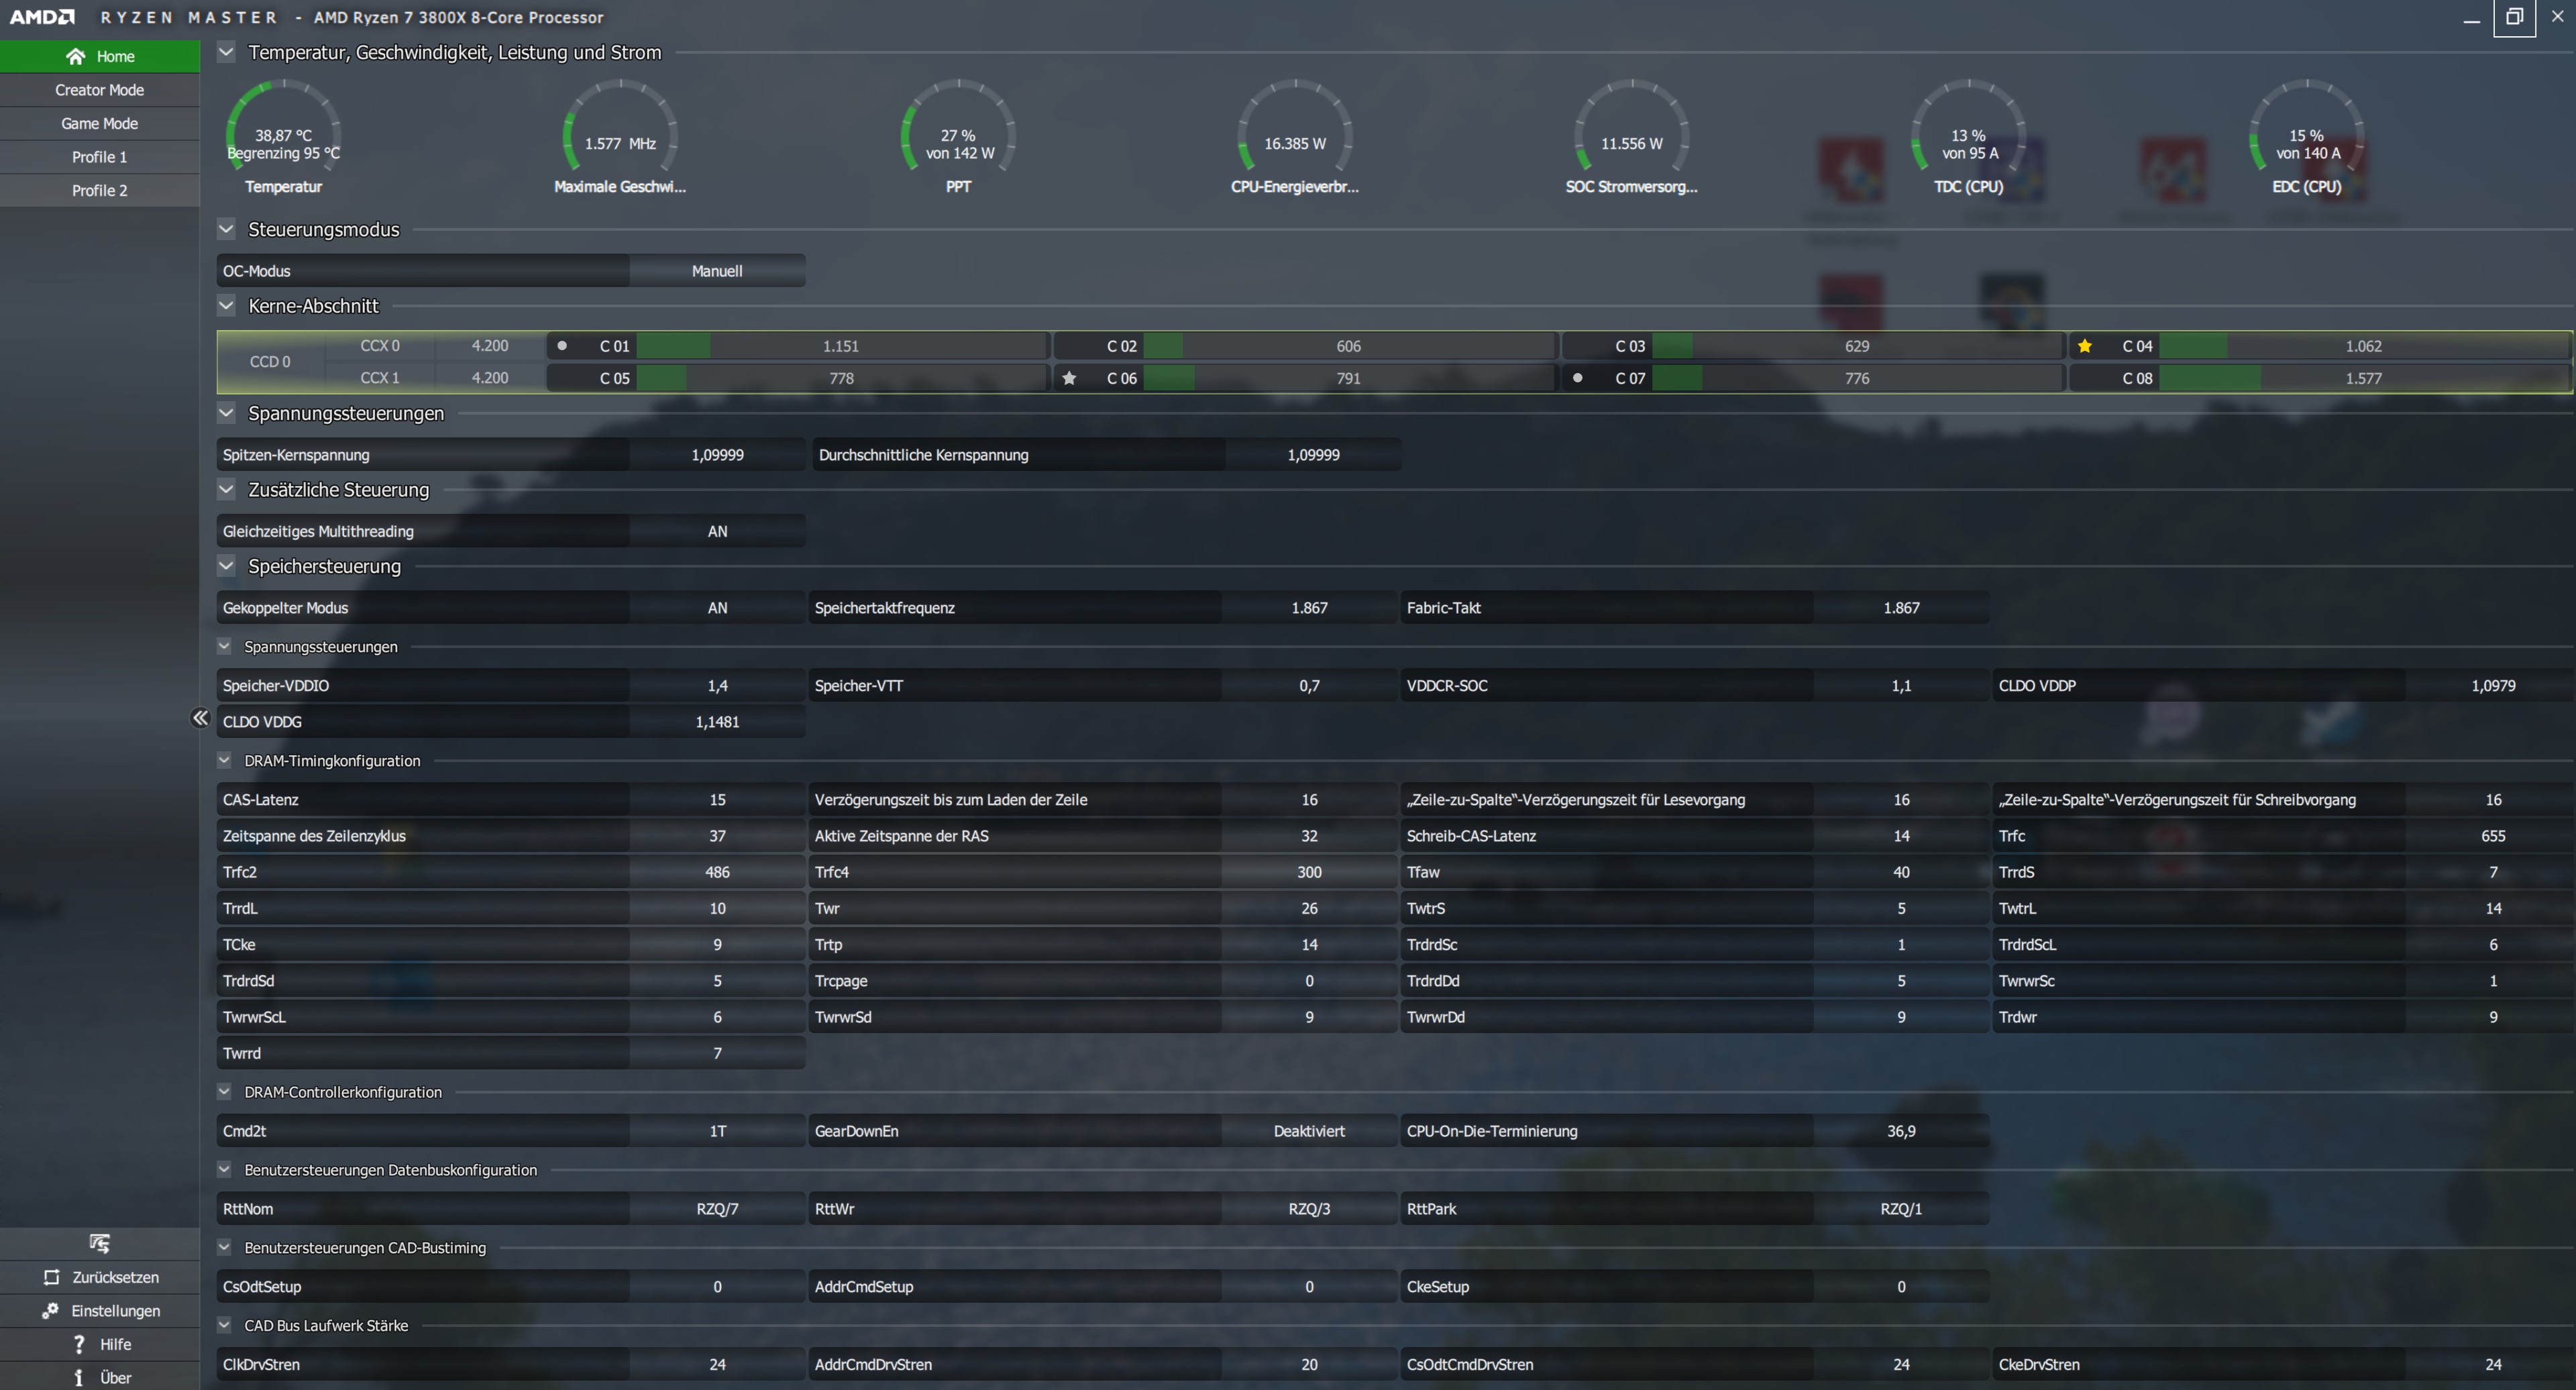This screenshot has height=1390, width=2576.
Task: Open Einstellungen via the gears icon
Action: [x=50, y=1310]
